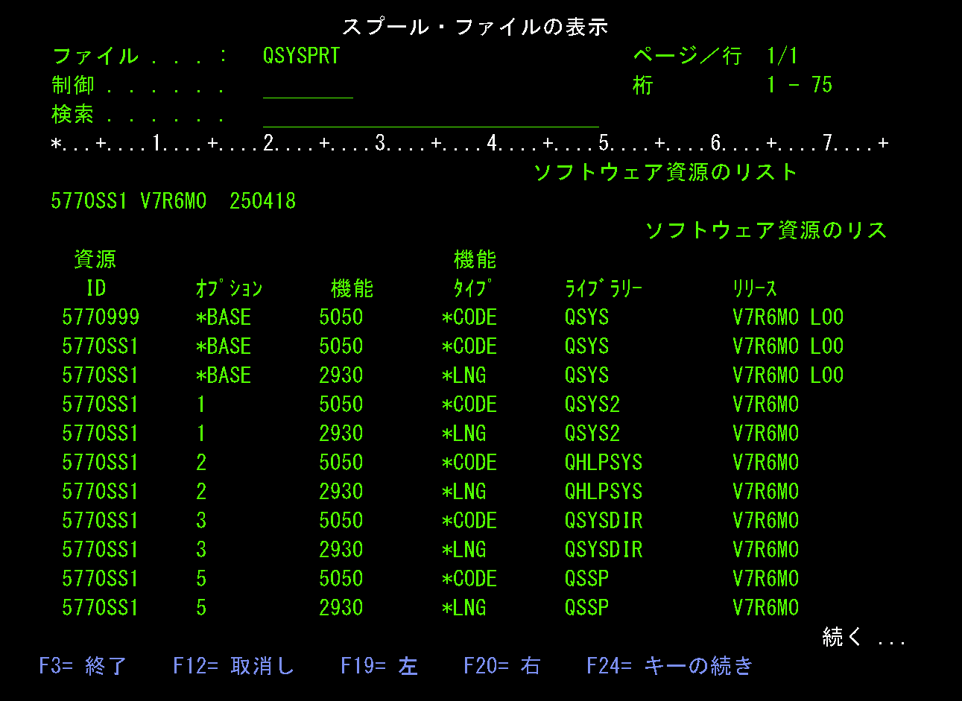Select the F19= 左 shift-left key

[379, 665]
